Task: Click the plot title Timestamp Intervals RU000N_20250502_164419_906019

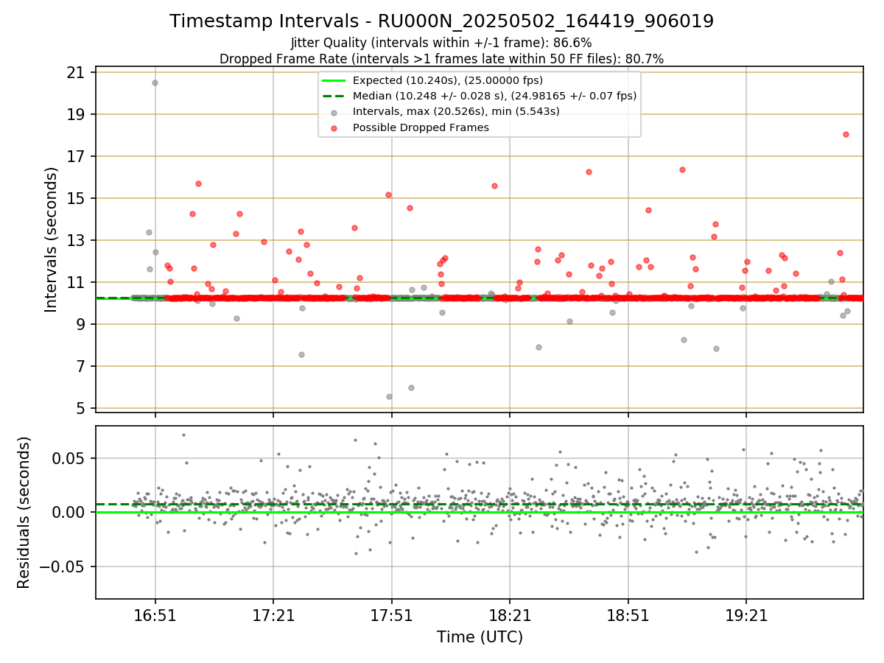Action: tap(441, 21)
